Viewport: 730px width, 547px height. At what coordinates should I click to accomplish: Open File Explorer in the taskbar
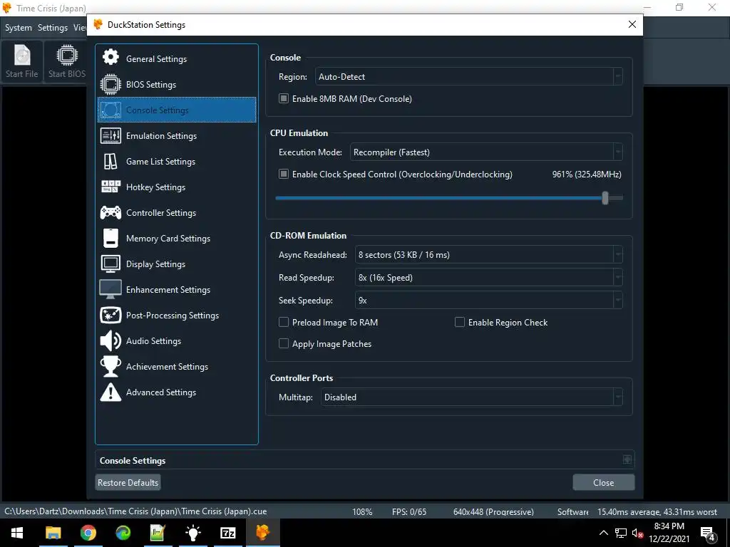pyautogui.click(x=53, y=533)
